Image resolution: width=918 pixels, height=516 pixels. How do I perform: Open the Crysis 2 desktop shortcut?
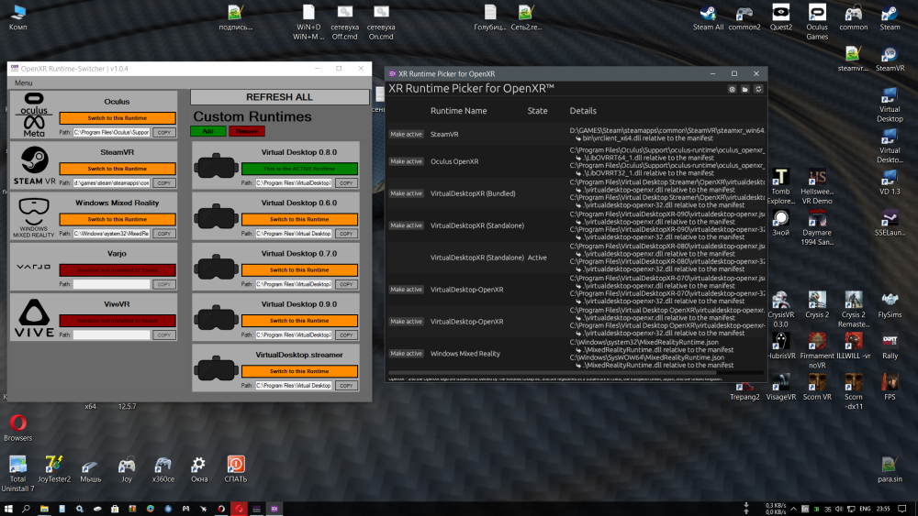817,305
